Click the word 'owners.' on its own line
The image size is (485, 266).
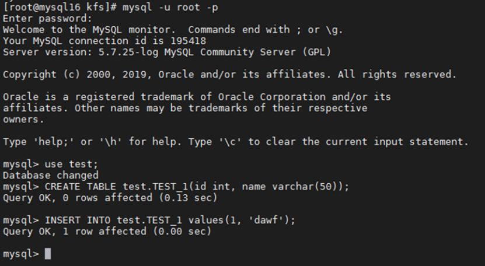(x=23, y=120)
